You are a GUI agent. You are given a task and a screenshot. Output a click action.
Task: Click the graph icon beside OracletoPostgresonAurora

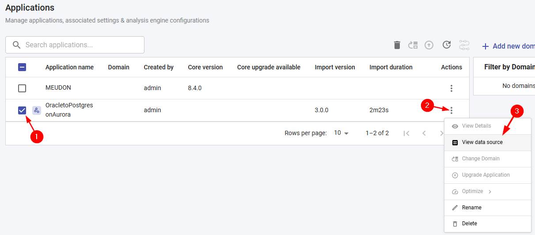coord(37,110)
